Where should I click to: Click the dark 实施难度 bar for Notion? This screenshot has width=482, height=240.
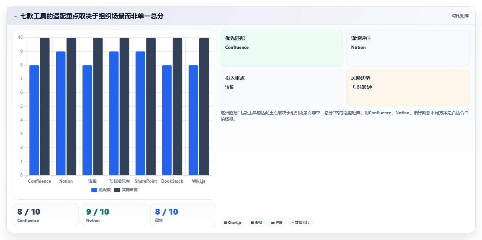[x=71, y=106]
